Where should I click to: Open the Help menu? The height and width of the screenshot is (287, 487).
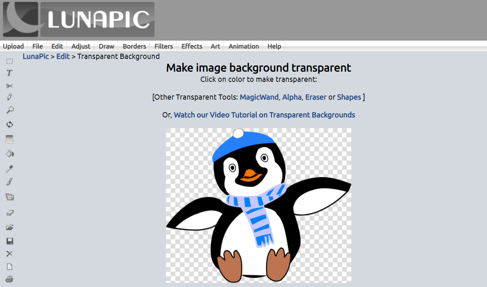tap(274, 46)
